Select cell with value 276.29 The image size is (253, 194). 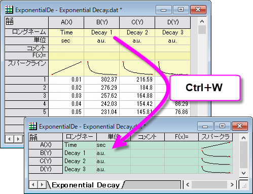click(102, 88)
